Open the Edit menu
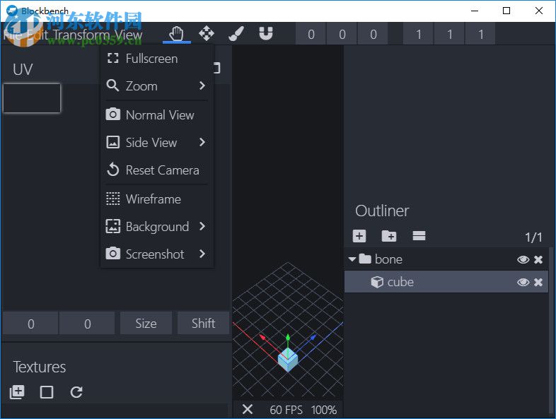Image resolution: width=556 pixels, height=419 pixels. (37, 35)
